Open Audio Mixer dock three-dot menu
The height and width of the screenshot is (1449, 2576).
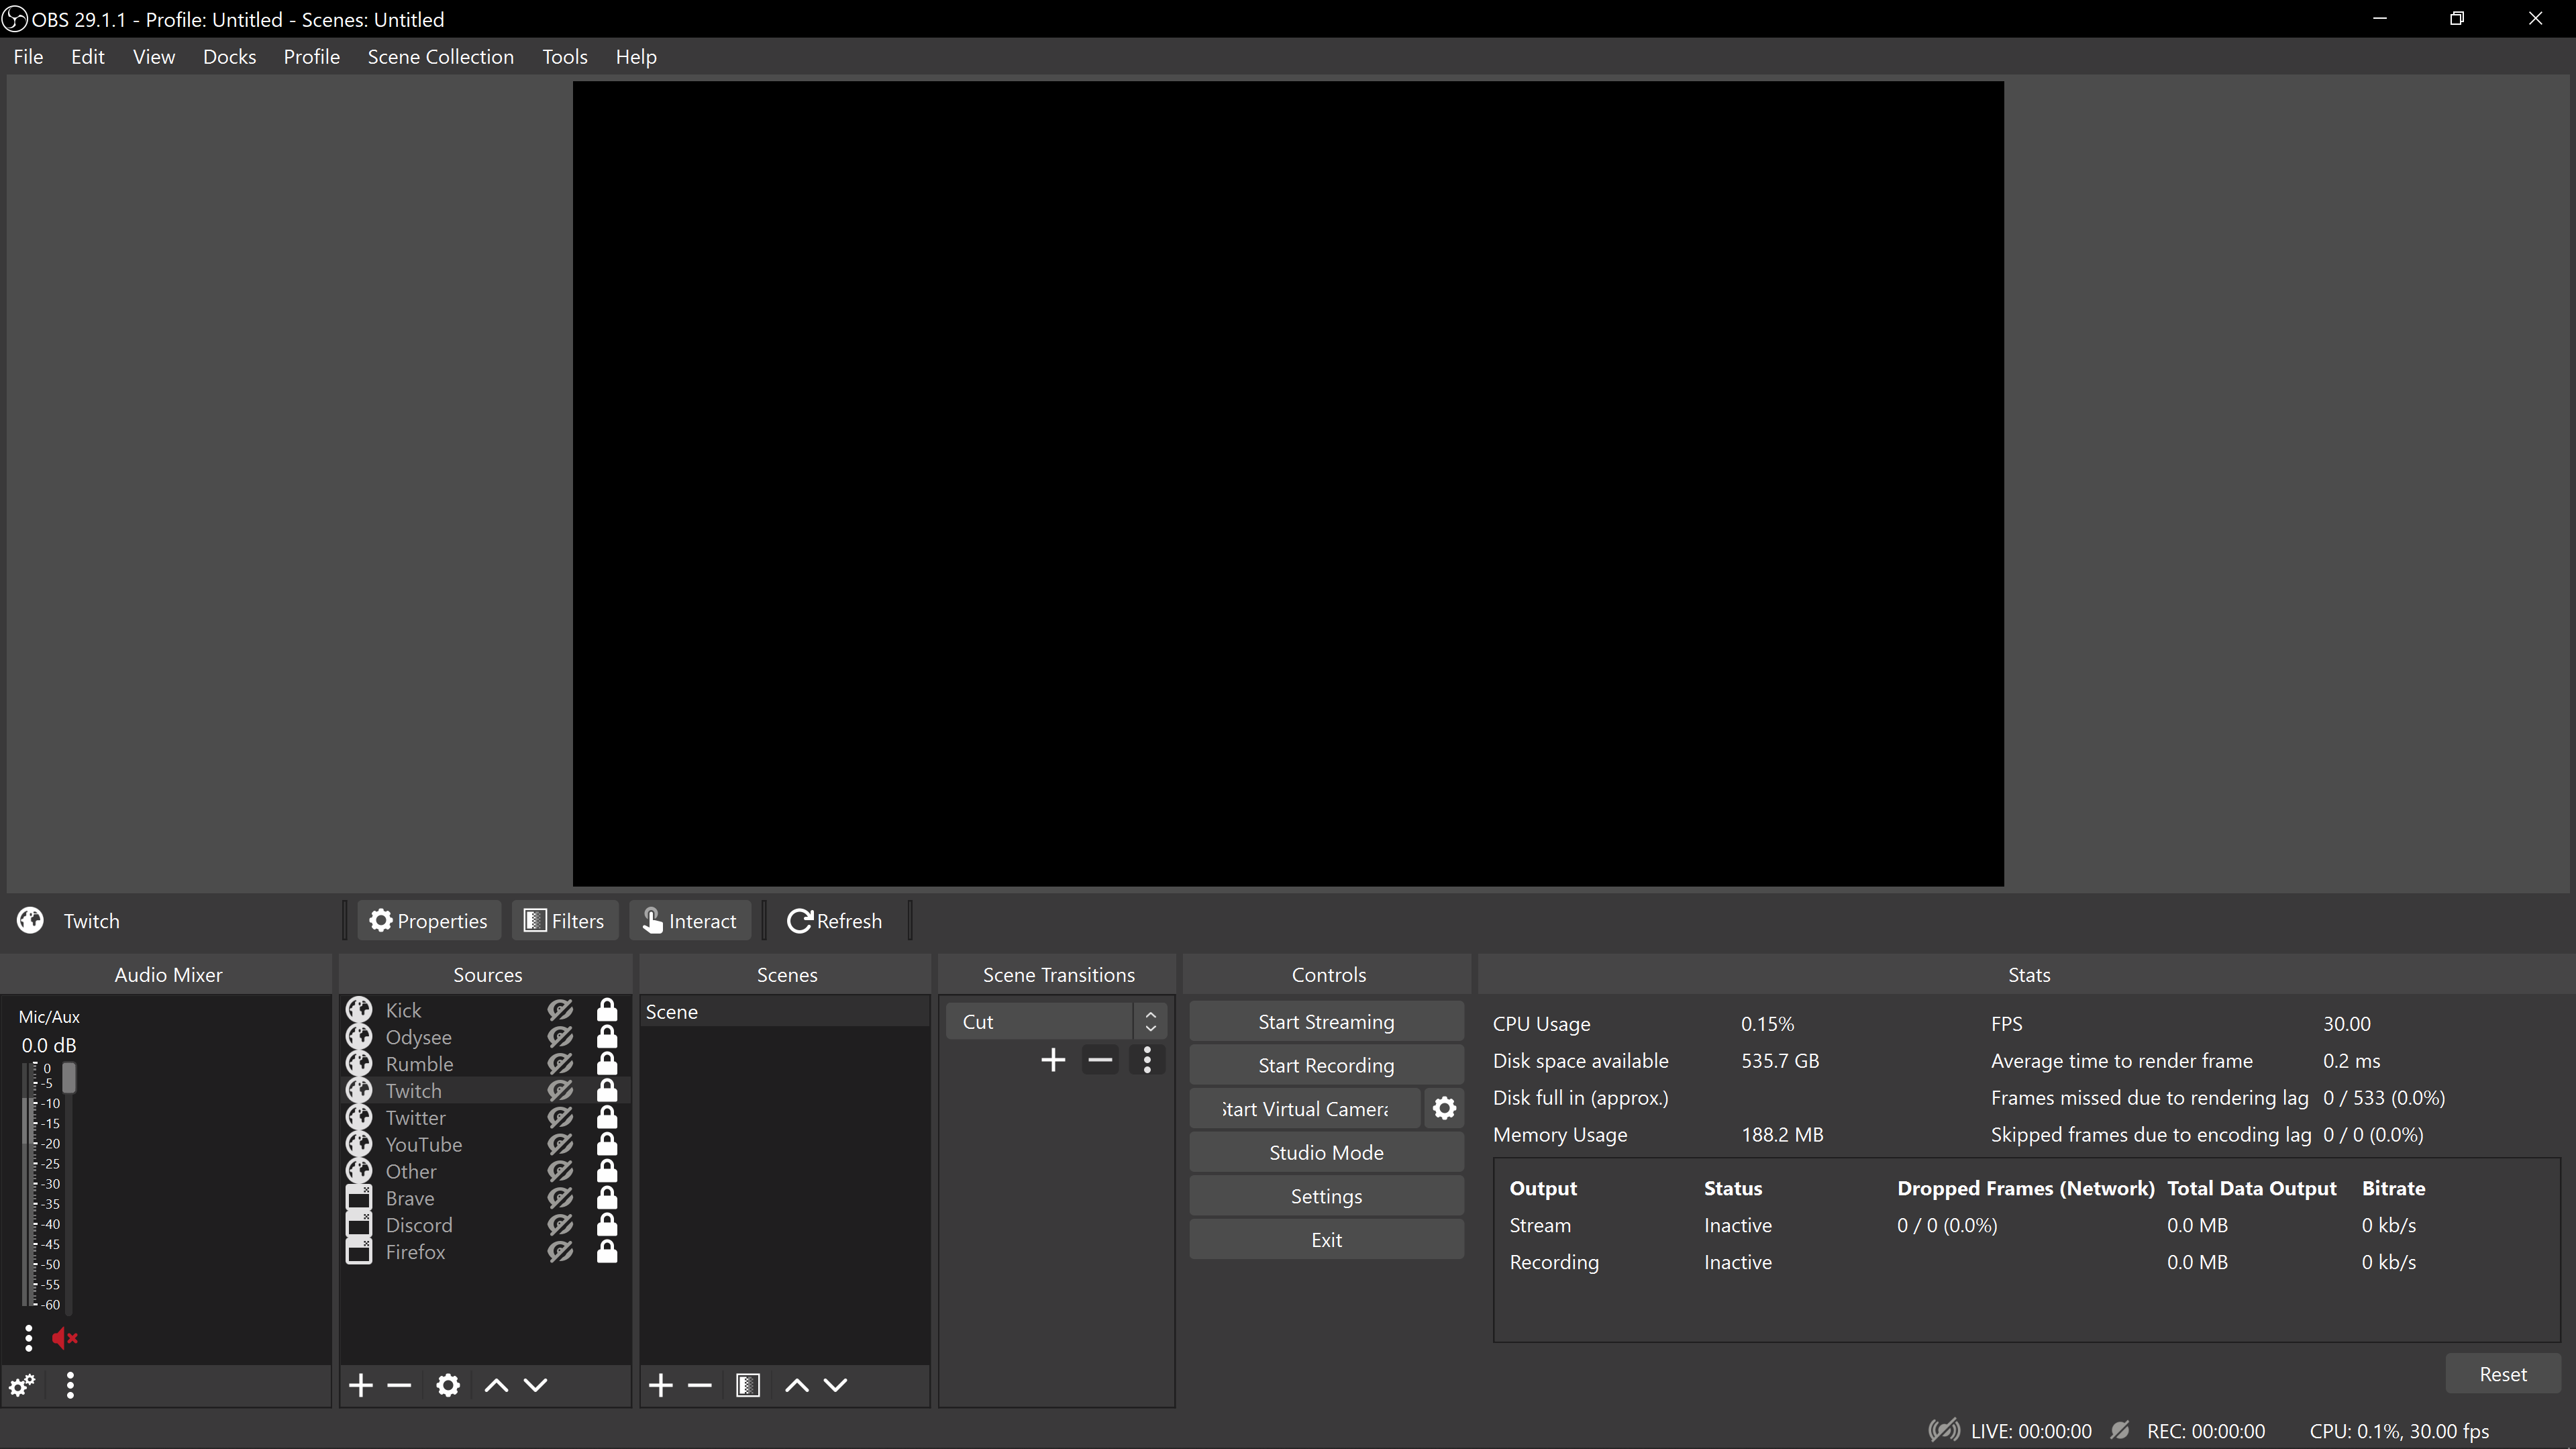[70, 1385]
